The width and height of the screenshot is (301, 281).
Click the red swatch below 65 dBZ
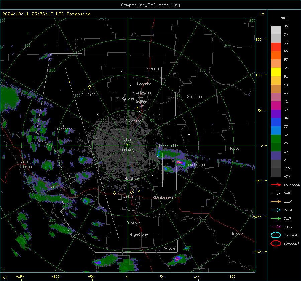coord(276,47)
